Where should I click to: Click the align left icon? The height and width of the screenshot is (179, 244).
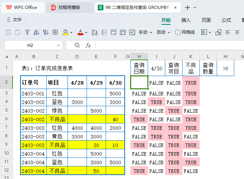[x=228, y=32]
